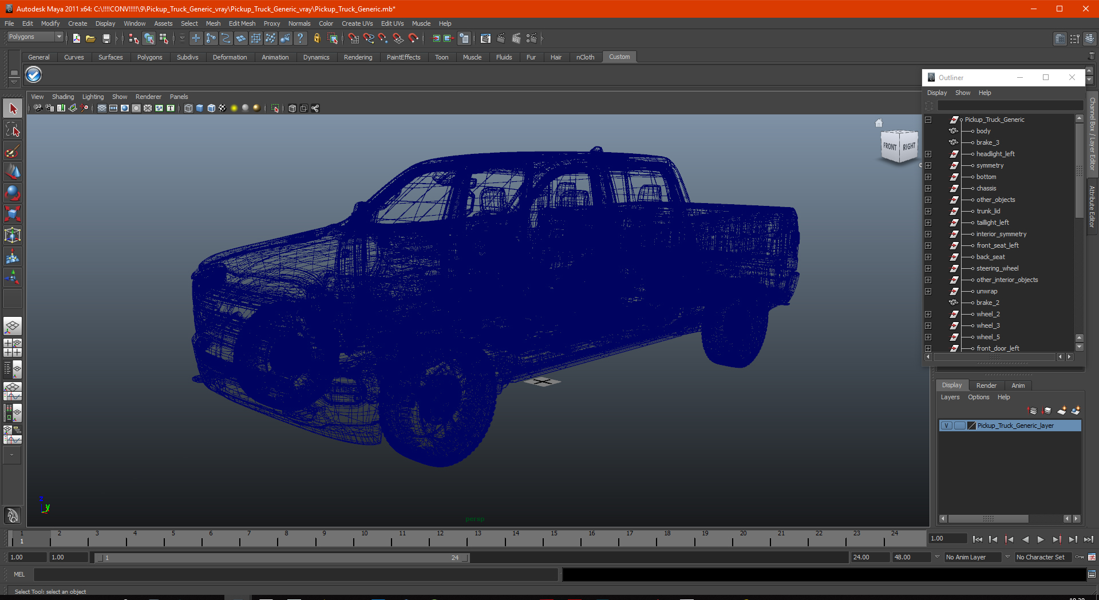
Task: Click the FRONT face of view cube
Action: (890, 146)
